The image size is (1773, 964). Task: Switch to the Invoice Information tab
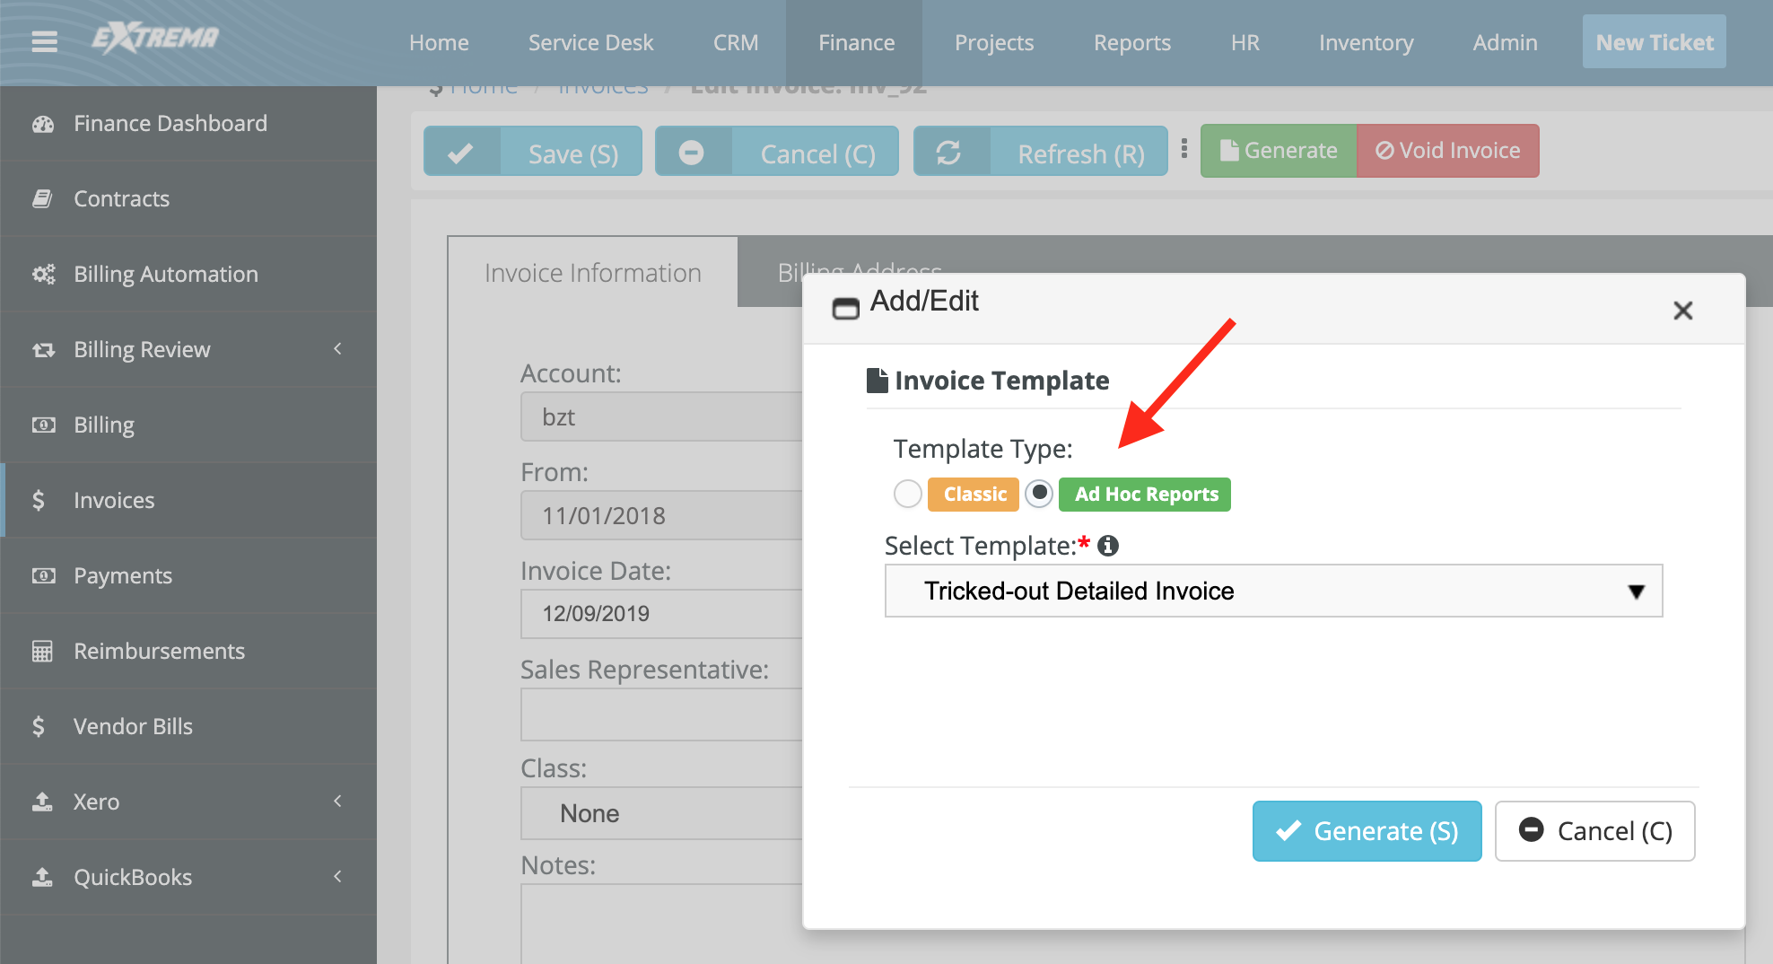593,273
